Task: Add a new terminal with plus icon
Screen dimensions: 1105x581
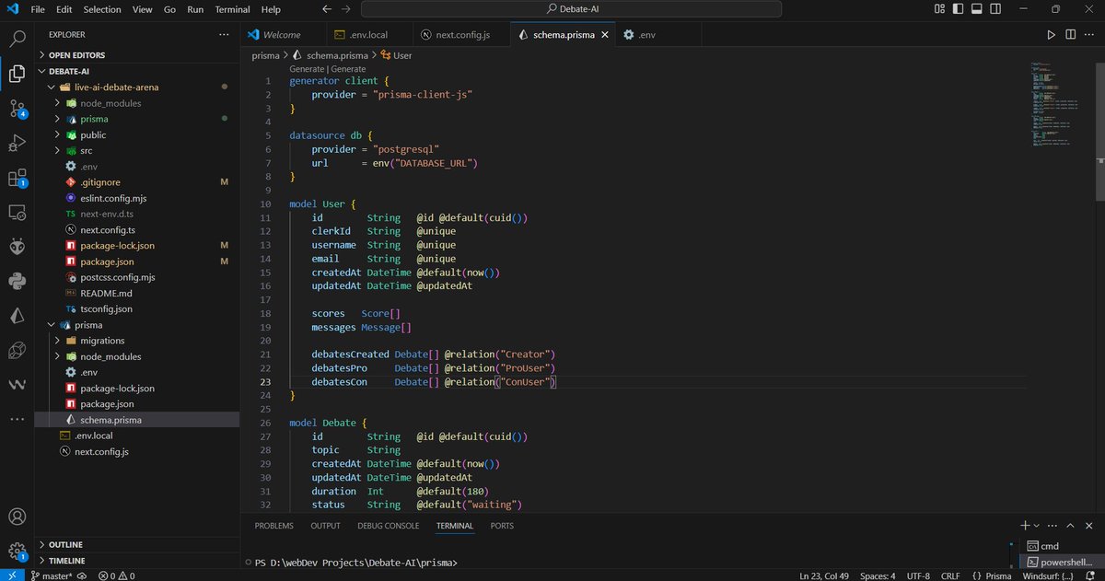Action: point(1025,525)
